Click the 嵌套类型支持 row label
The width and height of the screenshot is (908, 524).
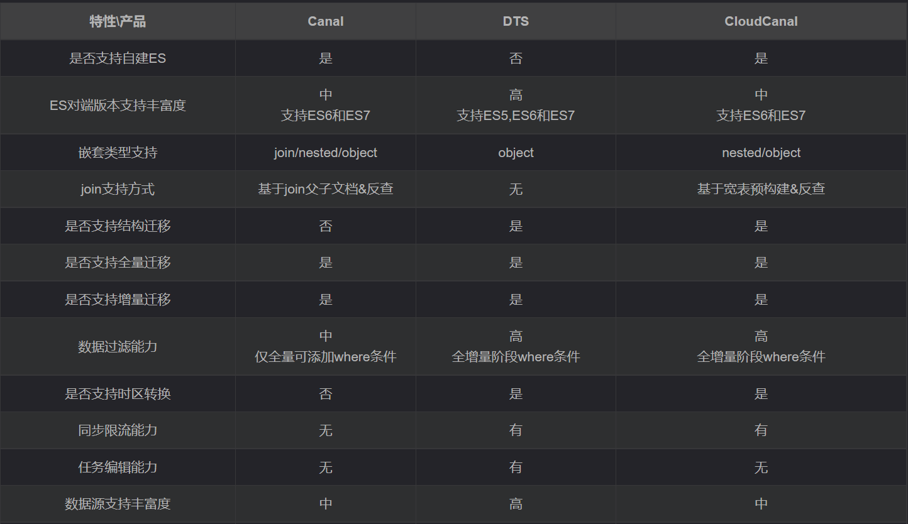click(118, 153)
